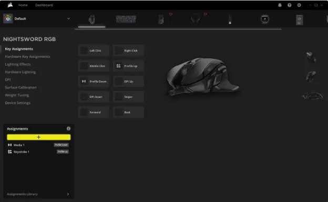The height and width of the screenshot is (202, 328).
Task: Open Lighting Effects section
Action: click(18, 64)
